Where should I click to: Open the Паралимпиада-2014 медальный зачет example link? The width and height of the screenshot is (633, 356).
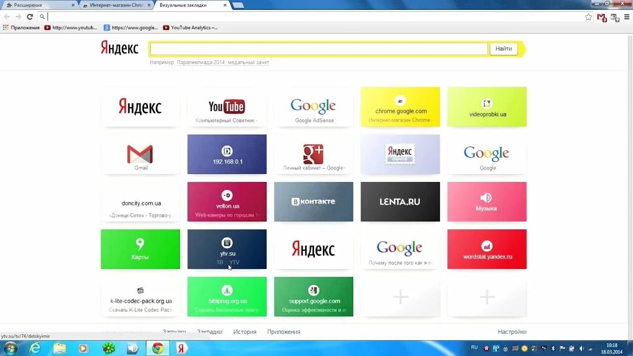pyautogui.click(x=223, y=63)
